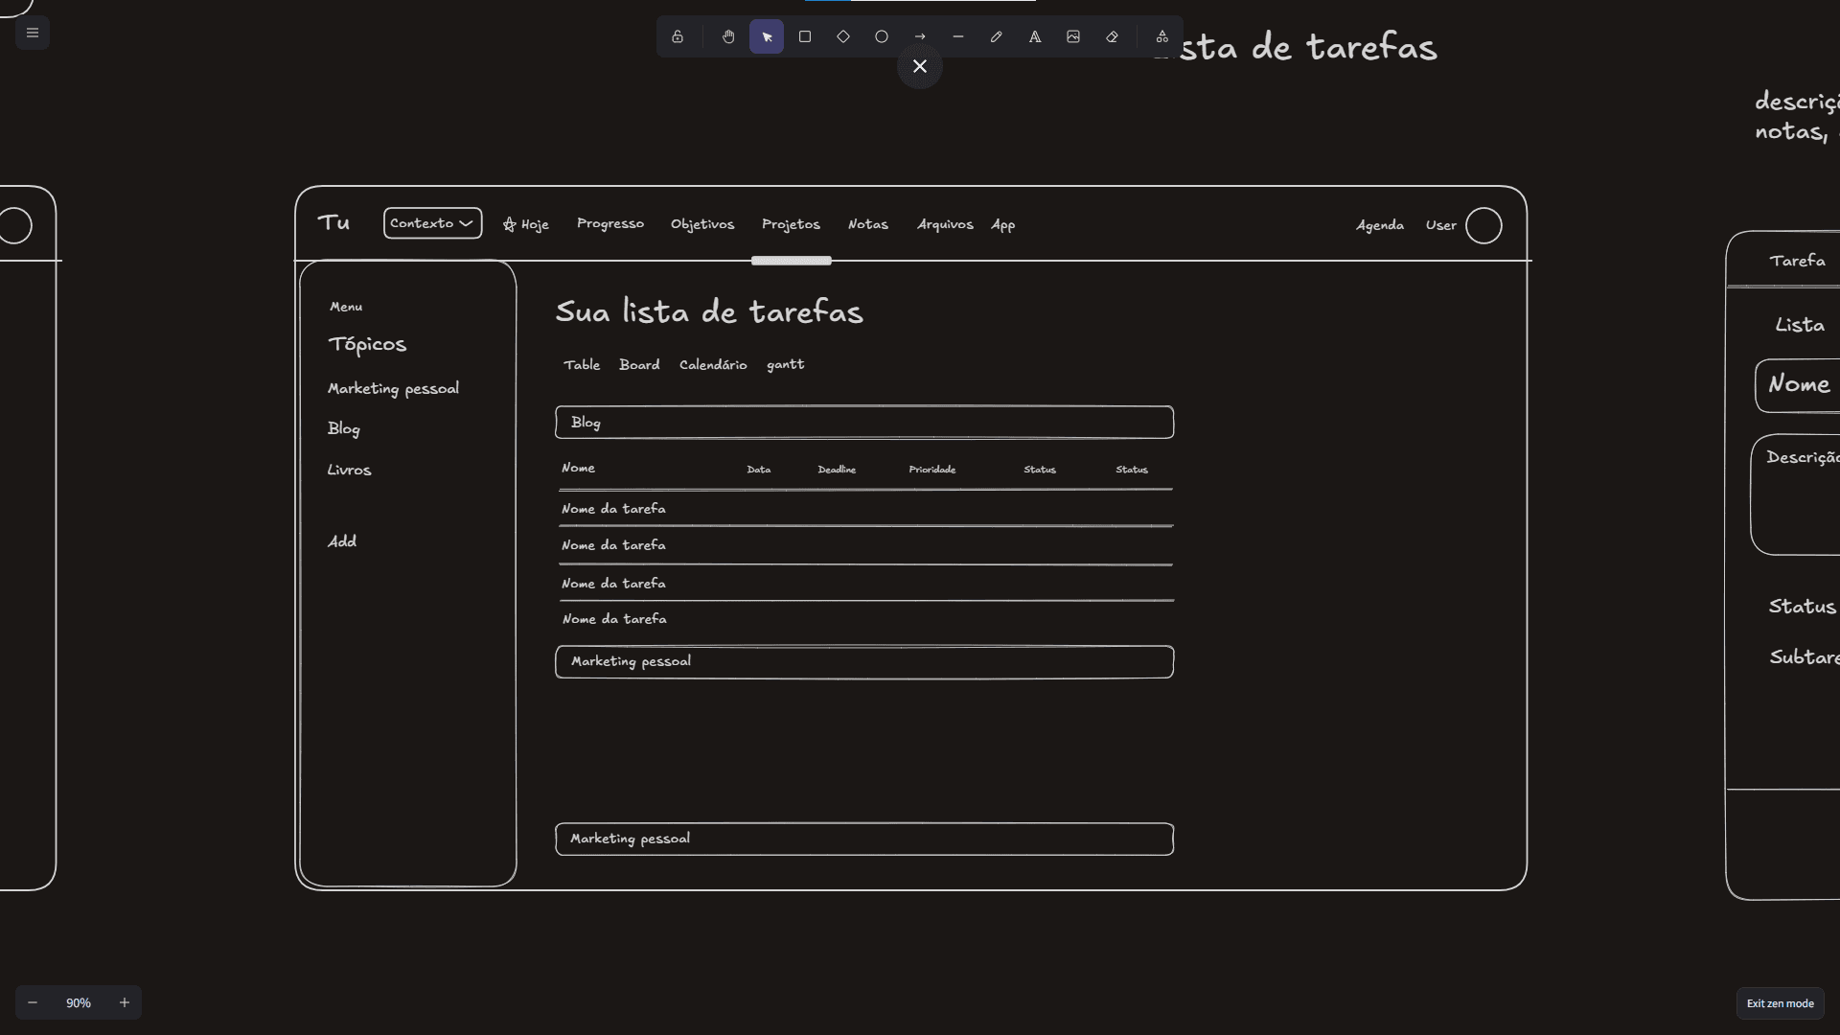This screenshot has width=1840, height=1035.
Task: Open the Contexto dropdown in the wireframe
Action: (432, 223)
